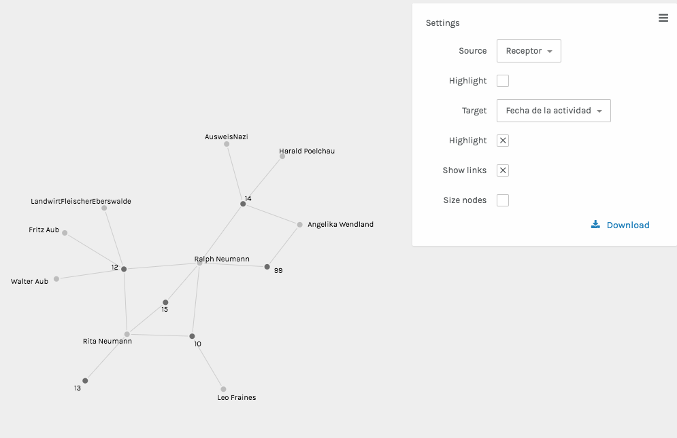
Task: Open the Target dropdown Fecha de la actividad
Action: (553, 110)
